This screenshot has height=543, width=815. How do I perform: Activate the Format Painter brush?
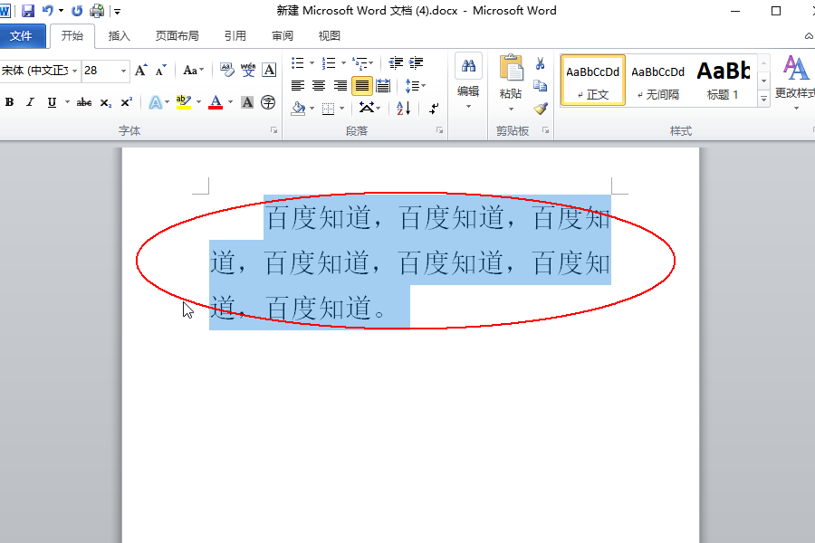[541, 109]
